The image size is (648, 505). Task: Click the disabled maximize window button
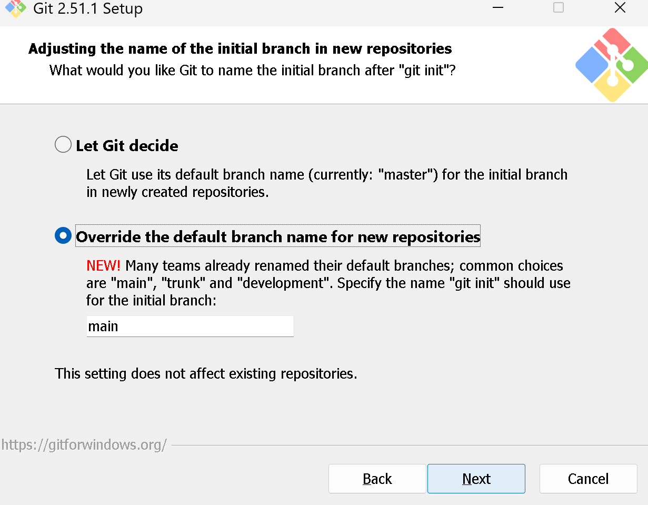click(x=559, y=8)
